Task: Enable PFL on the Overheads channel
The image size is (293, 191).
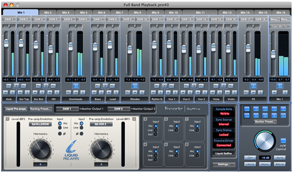Action: (x=68, y=93)
